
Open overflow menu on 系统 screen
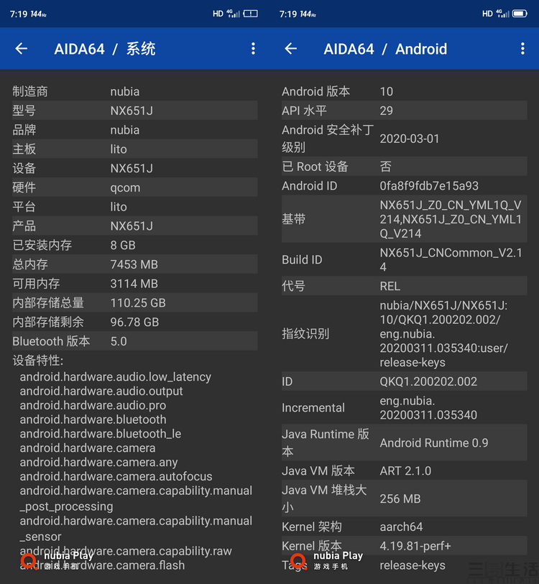pyautogui.click(x=253, y=49)
